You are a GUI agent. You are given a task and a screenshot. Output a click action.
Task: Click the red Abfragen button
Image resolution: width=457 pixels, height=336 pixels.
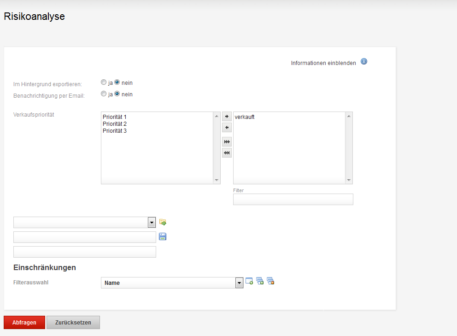point(24,322)
